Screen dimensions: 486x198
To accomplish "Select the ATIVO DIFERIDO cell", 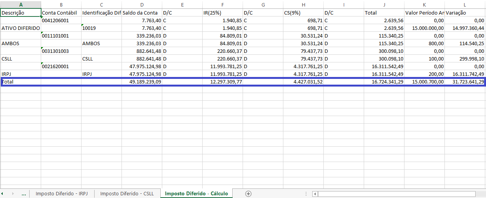I will tap(21, 28).
